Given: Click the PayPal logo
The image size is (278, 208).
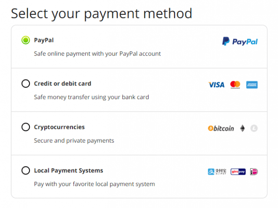Looking at the screenshot, I should point(240,41).
